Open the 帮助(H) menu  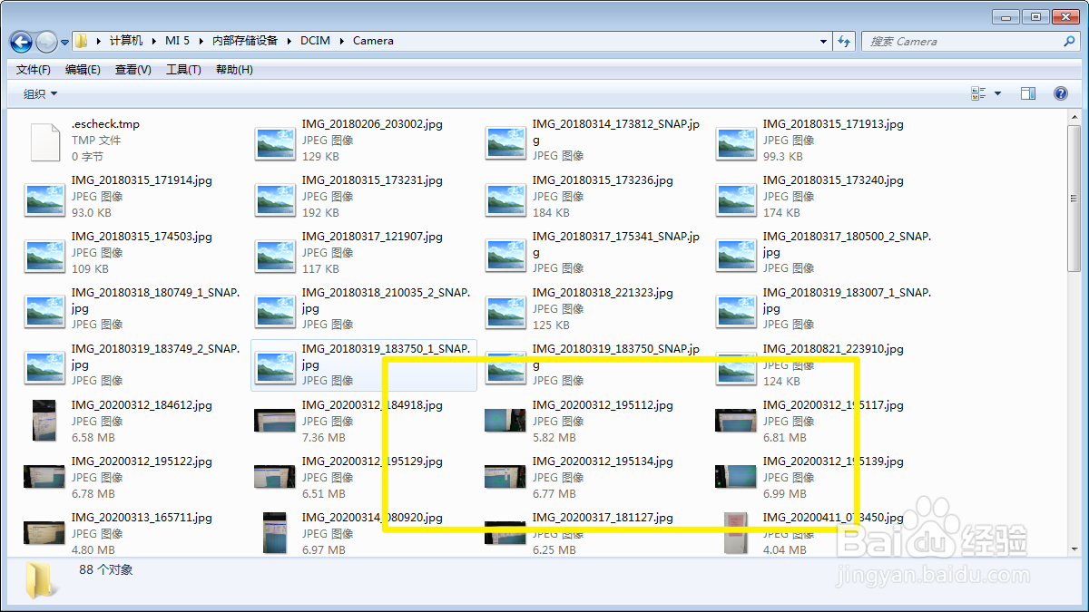tap(234, 70)
